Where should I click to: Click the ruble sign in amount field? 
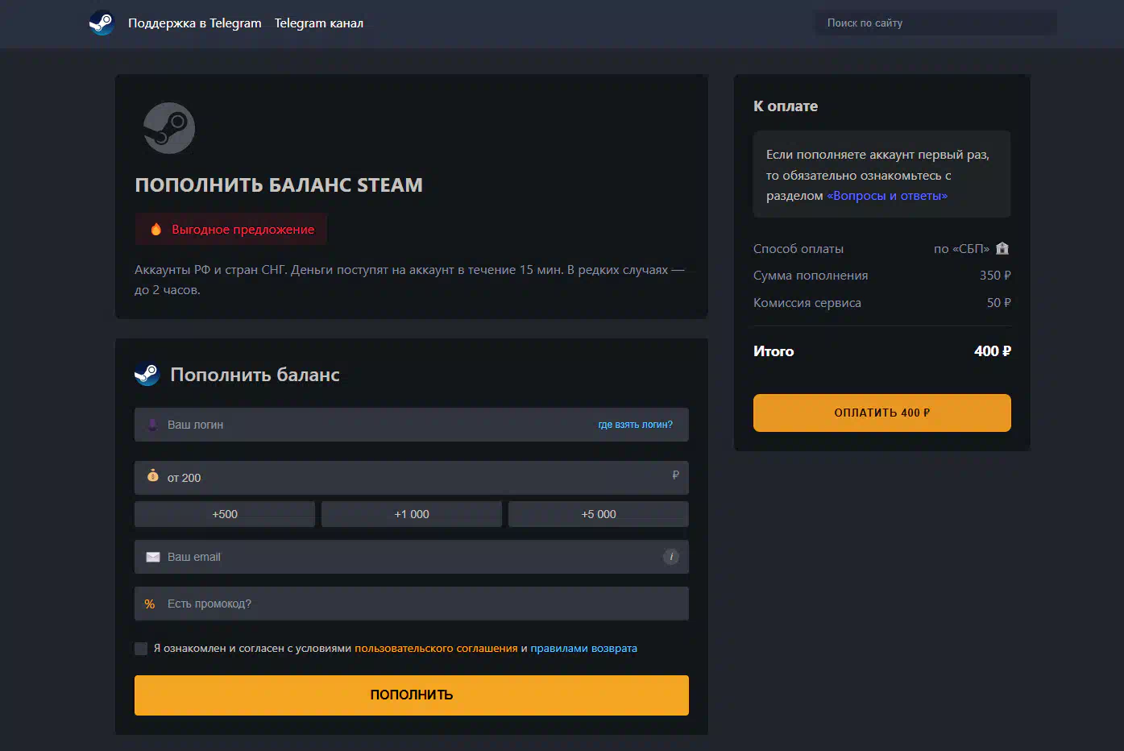675,475
